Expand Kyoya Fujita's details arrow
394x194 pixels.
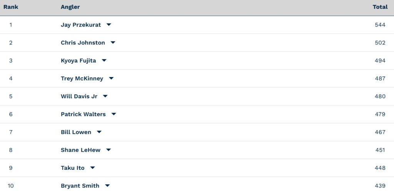(104, 60)
